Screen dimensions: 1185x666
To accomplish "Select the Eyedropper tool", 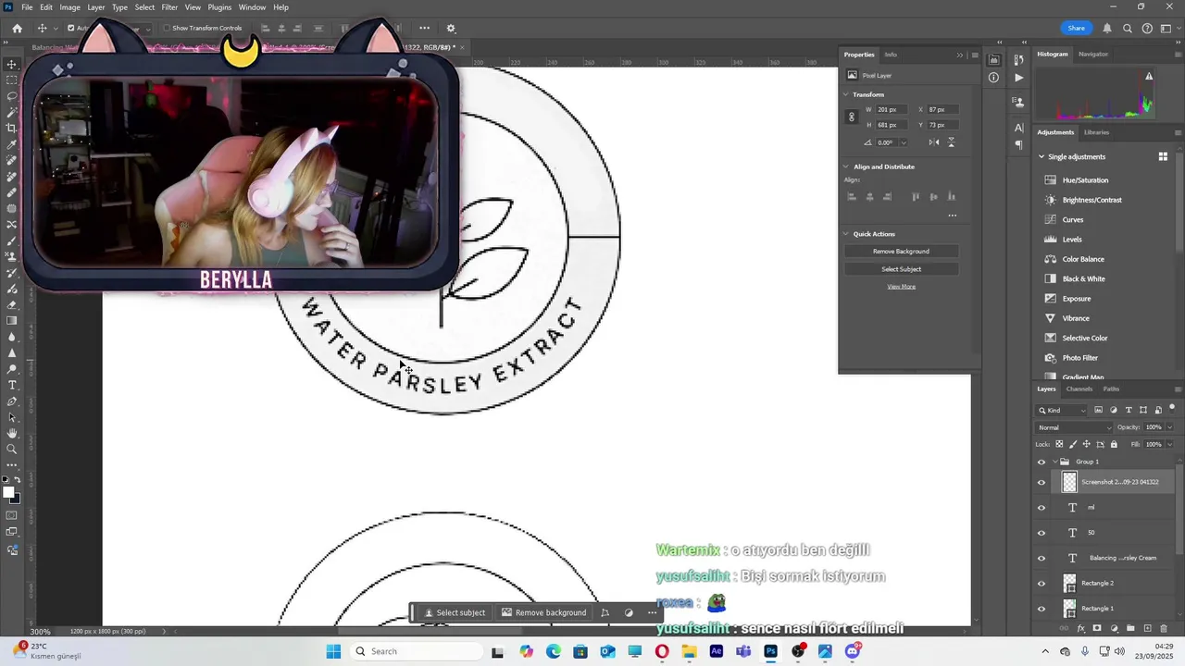I will (12, 145).
